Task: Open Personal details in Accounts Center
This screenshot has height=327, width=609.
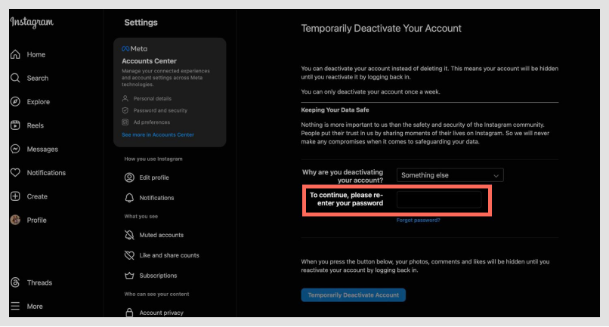Action: (x=153, y=99)
